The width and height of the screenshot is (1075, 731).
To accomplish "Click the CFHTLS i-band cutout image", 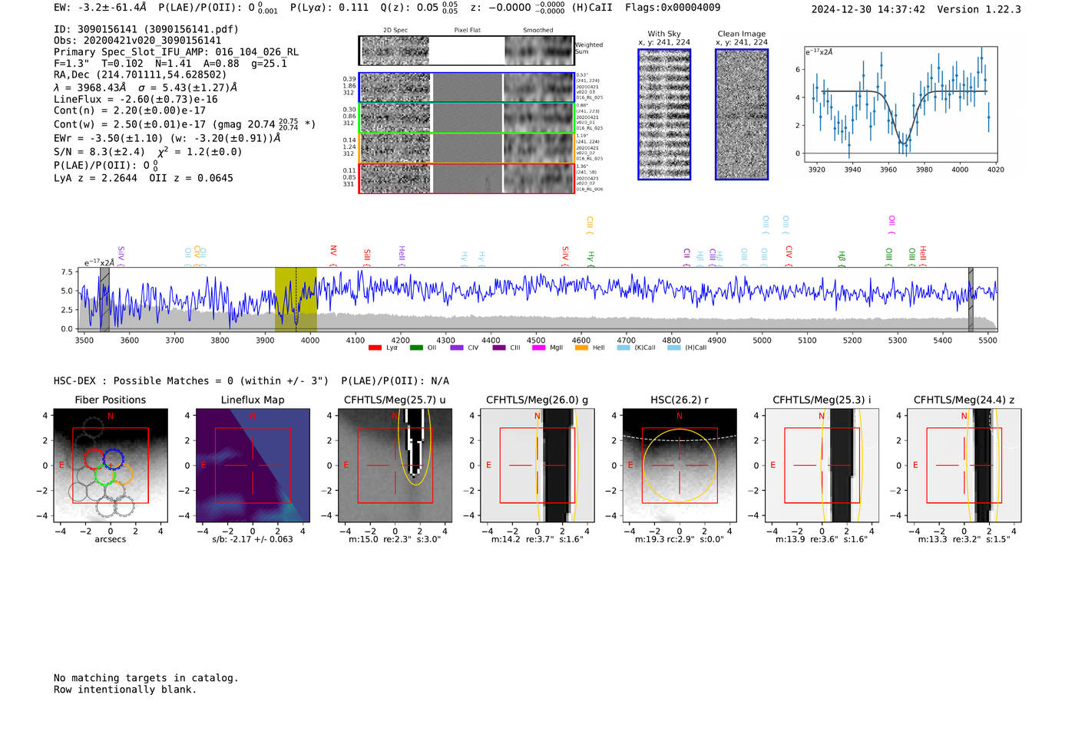I will click(x=822, y=466).
